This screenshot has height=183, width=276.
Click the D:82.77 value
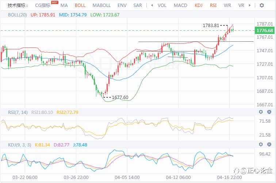[x=61, y=145]
